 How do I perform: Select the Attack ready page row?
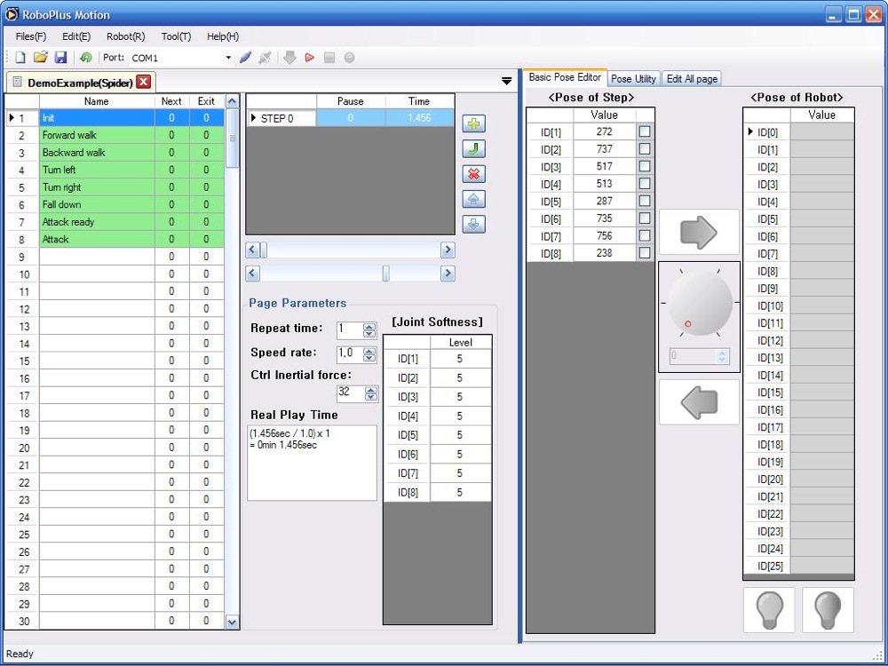pyautogui.click(x=115, y=222)
